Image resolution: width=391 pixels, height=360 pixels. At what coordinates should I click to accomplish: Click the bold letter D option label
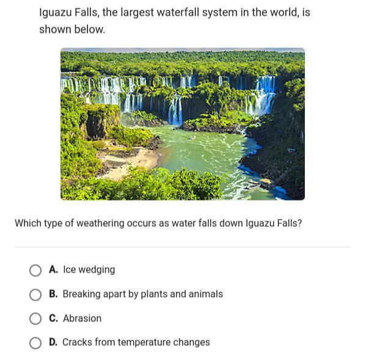(53, 342)
